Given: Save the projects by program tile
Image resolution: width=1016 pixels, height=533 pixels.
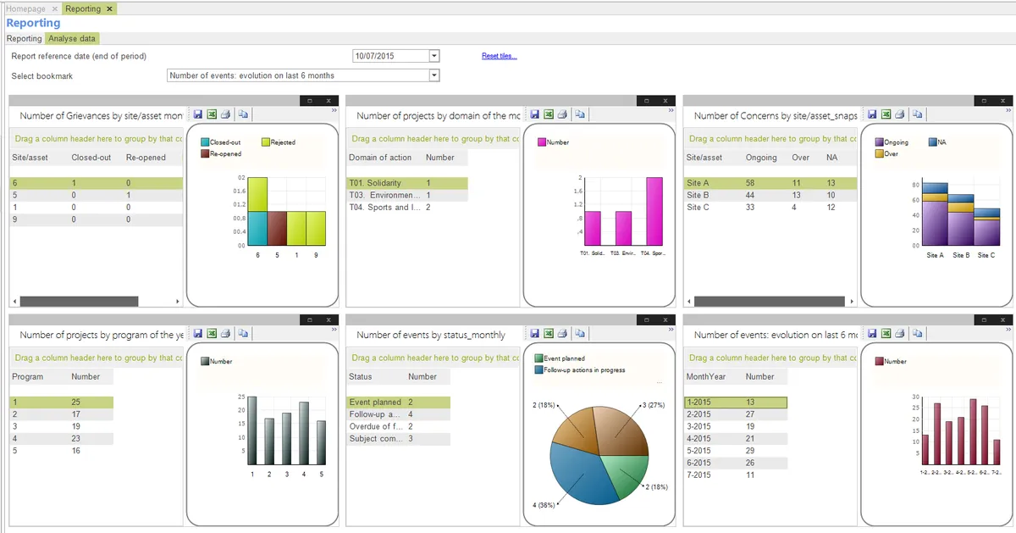Looking at the screenshot, I should (197, 333).
